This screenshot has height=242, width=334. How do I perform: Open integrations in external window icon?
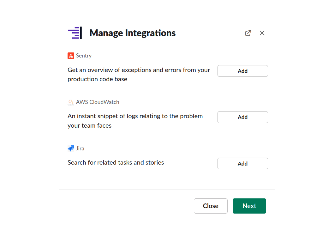(248, 33)
